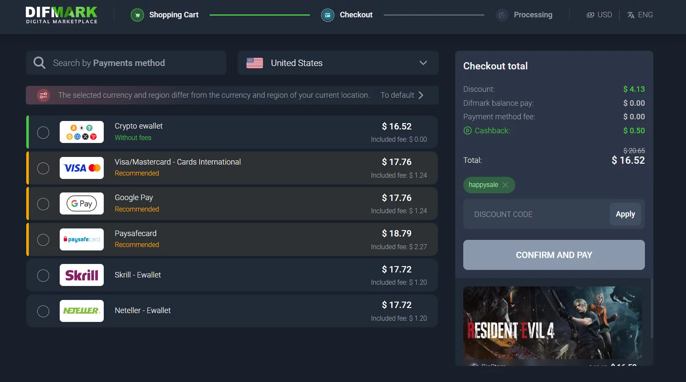This screenshot has width=686, height=382.
Task: Click the To default link
Action: click(401, 95)
